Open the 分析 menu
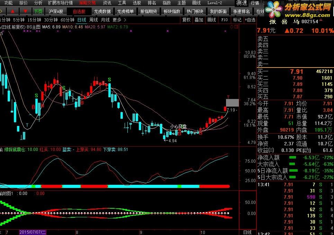Screen dimensions: 334x235 pos(38,3)
